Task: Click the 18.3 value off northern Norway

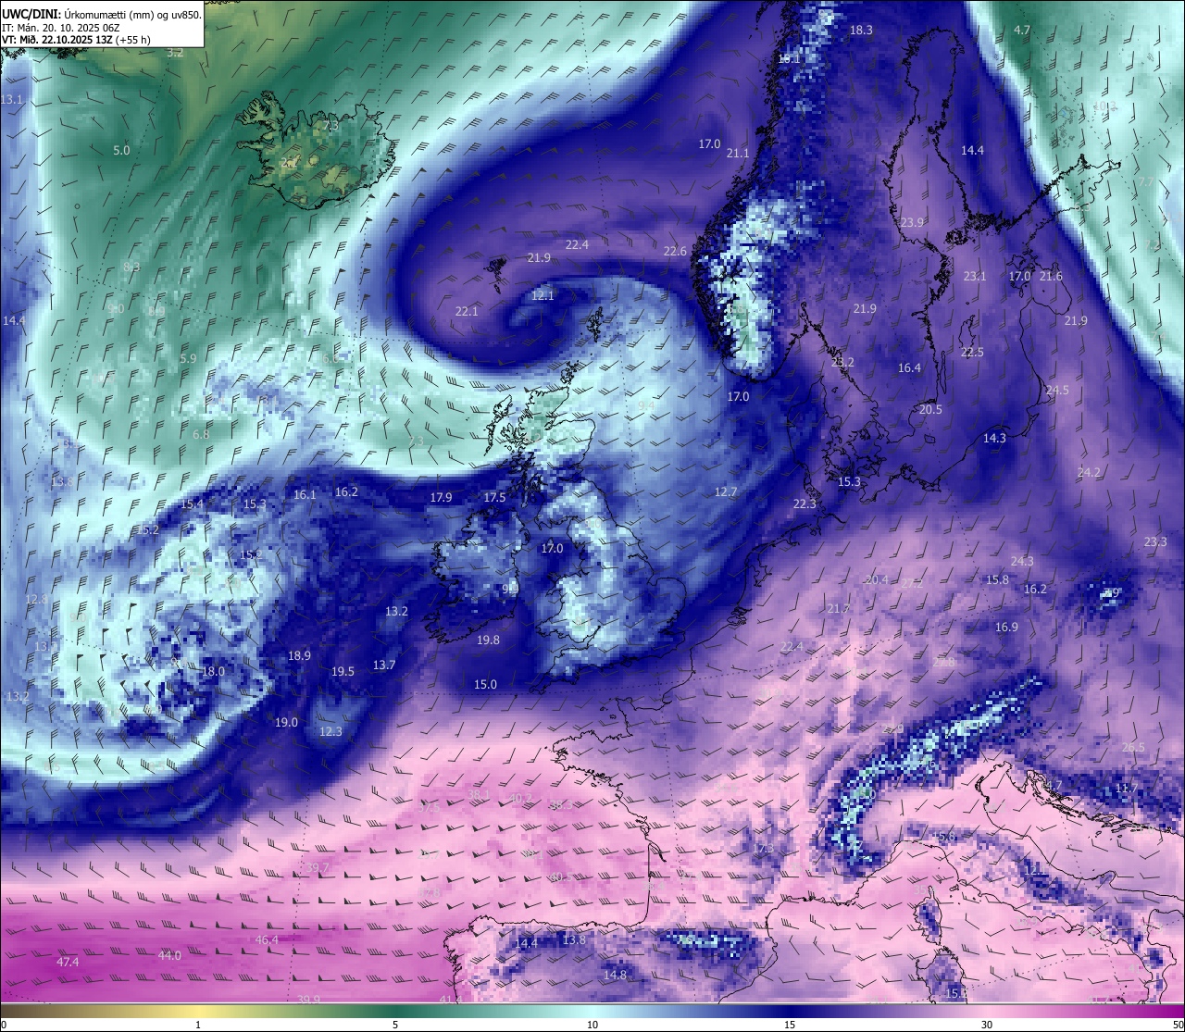Action: pyautogui.click(x=861, y=31)
